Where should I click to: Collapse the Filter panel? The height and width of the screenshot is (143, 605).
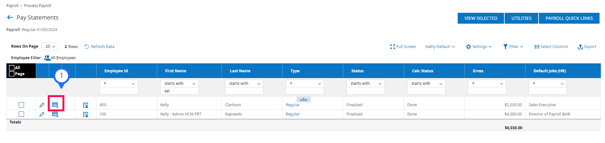coord(513,47)
